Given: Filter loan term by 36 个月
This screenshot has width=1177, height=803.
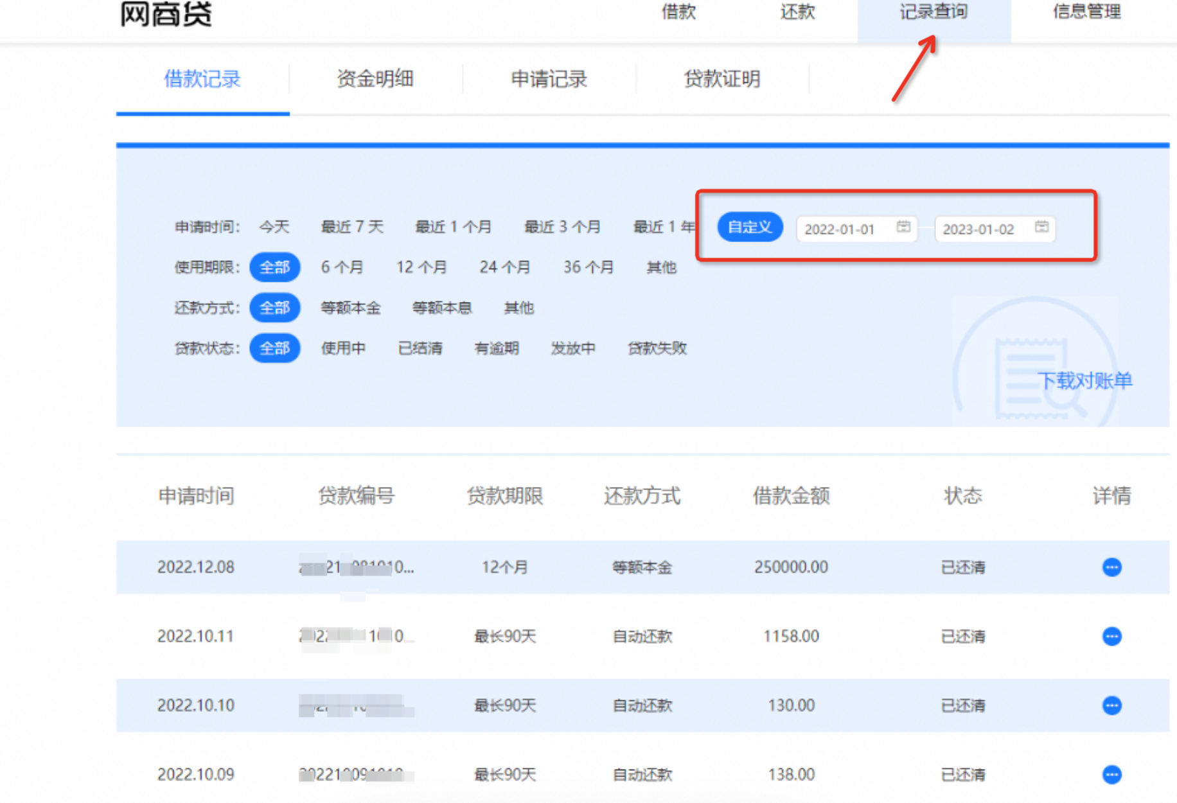Looking at the screenshot, I should click(x=588, y=267).
